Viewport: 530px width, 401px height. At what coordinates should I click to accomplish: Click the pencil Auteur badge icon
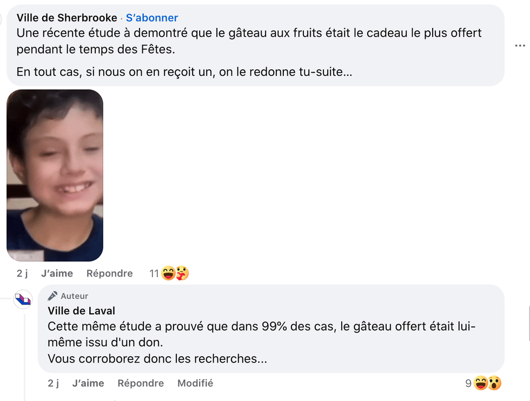click(x=52, y=296)
